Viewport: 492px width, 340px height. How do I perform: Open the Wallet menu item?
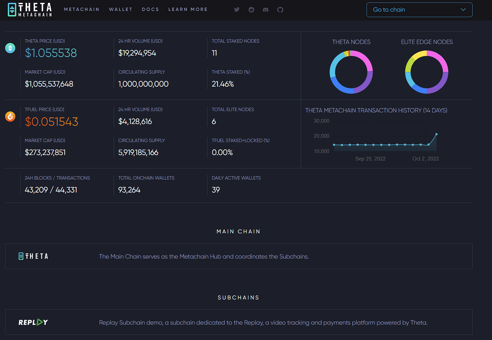(x=121, y=10)
